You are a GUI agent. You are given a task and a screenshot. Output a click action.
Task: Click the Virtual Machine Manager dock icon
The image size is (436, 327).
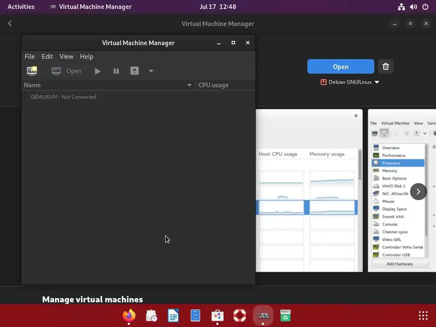point(263,316)
